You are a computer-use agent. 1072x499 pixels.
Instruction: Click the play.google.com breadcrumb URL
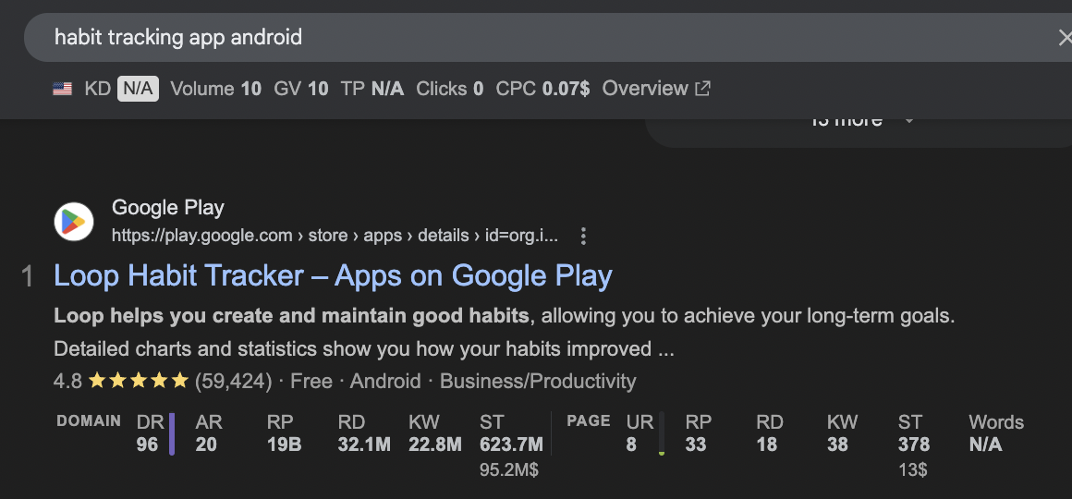335,236
